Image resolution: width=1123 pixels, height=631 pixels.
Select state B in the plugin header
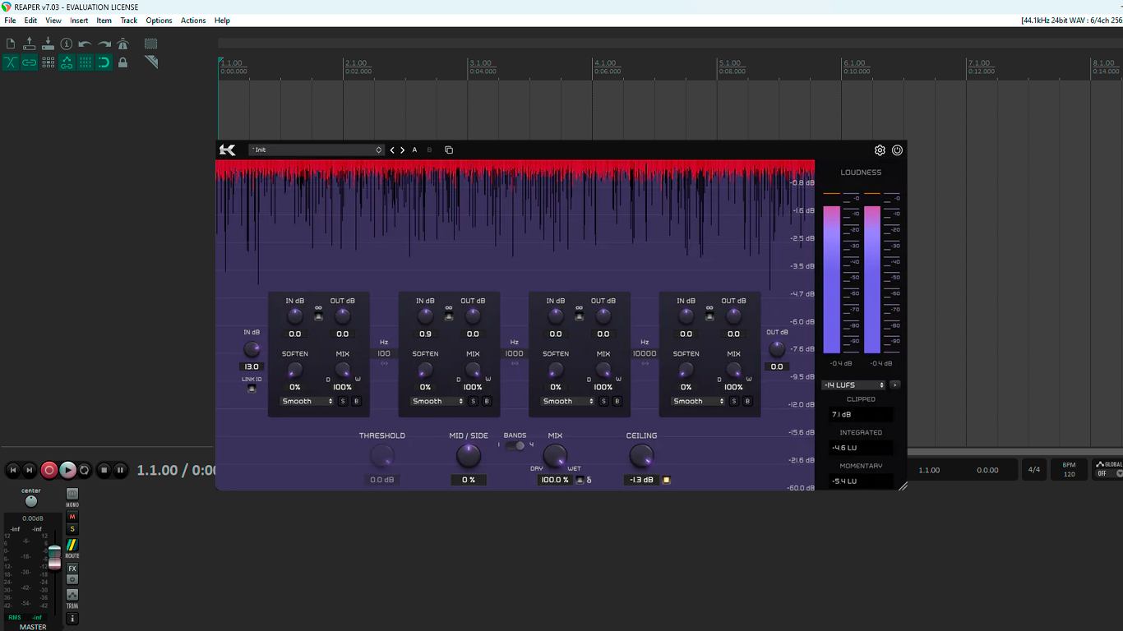click(429, 150)
